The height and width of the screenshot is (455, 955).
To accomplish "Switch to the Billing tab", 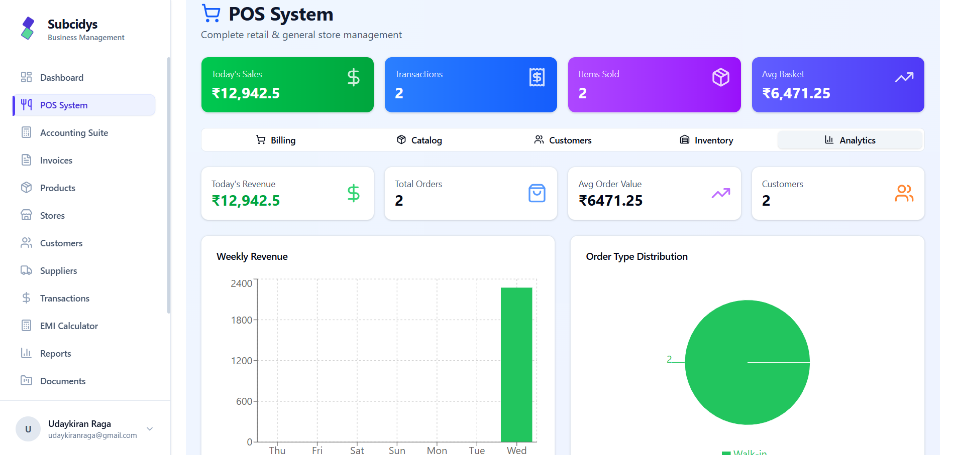I will pos(276,140).
